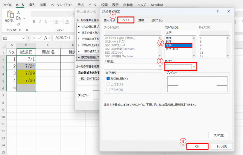243x155 pixels.
Task: Click the fill color bucket icon
Action: pos(67,22)
